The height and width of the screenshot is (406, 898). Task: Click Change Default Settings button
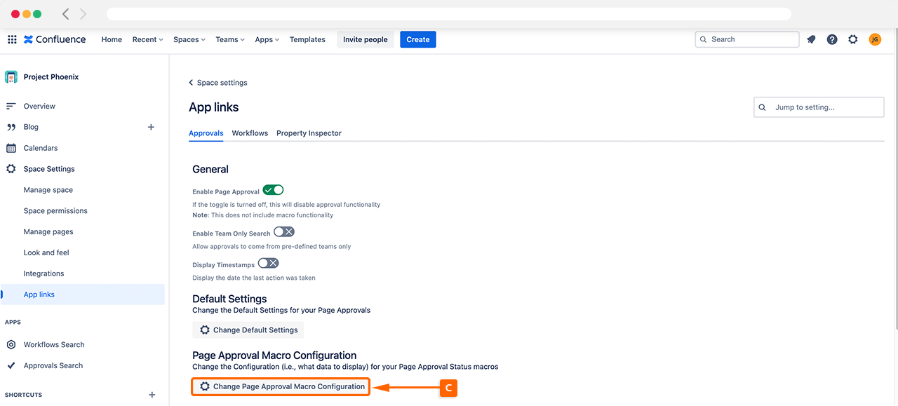click(248, 330)
